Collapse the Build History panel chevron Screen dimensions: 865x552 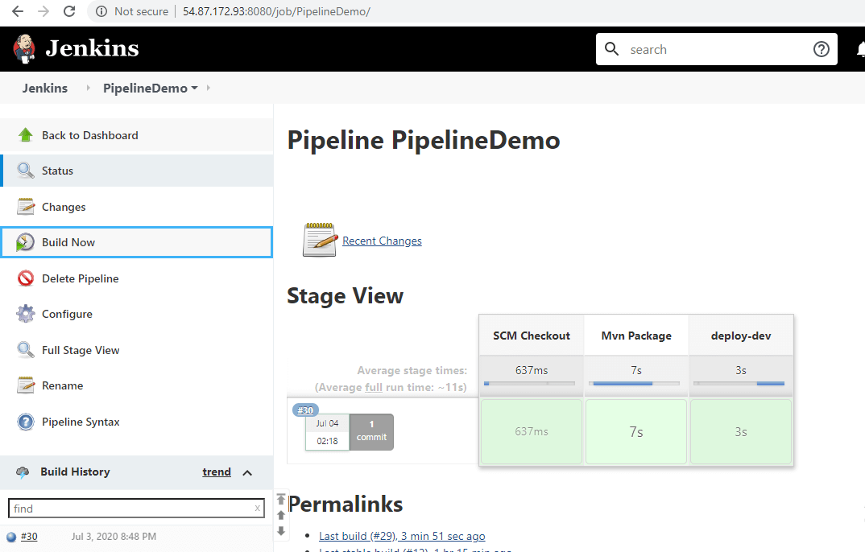(x=247, y=472)
